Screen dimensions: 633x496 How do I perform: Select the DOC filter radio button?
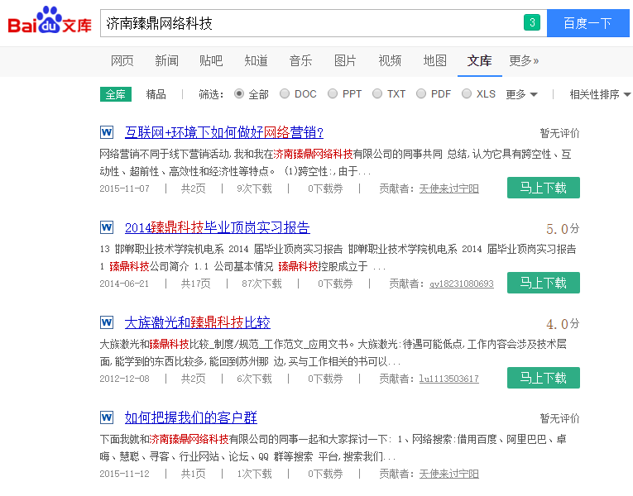tap(285, 94)
